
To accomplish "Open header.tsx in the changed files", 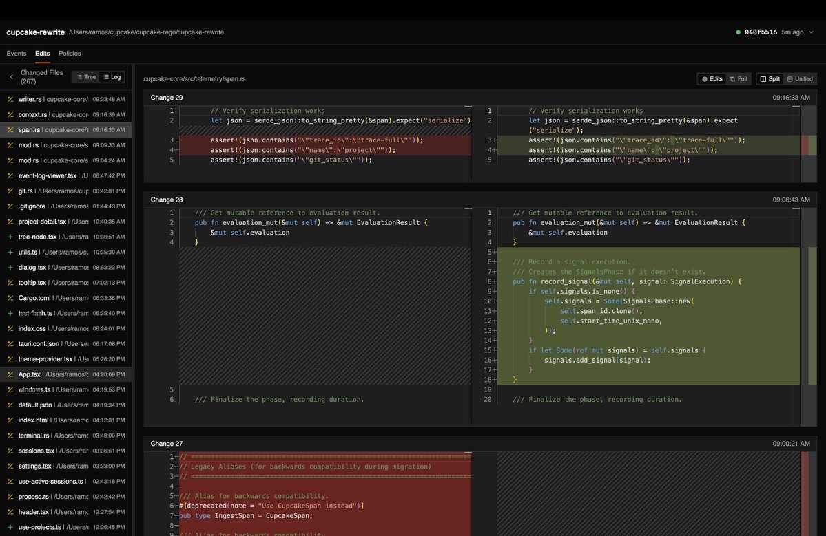I will click(66, 512).
